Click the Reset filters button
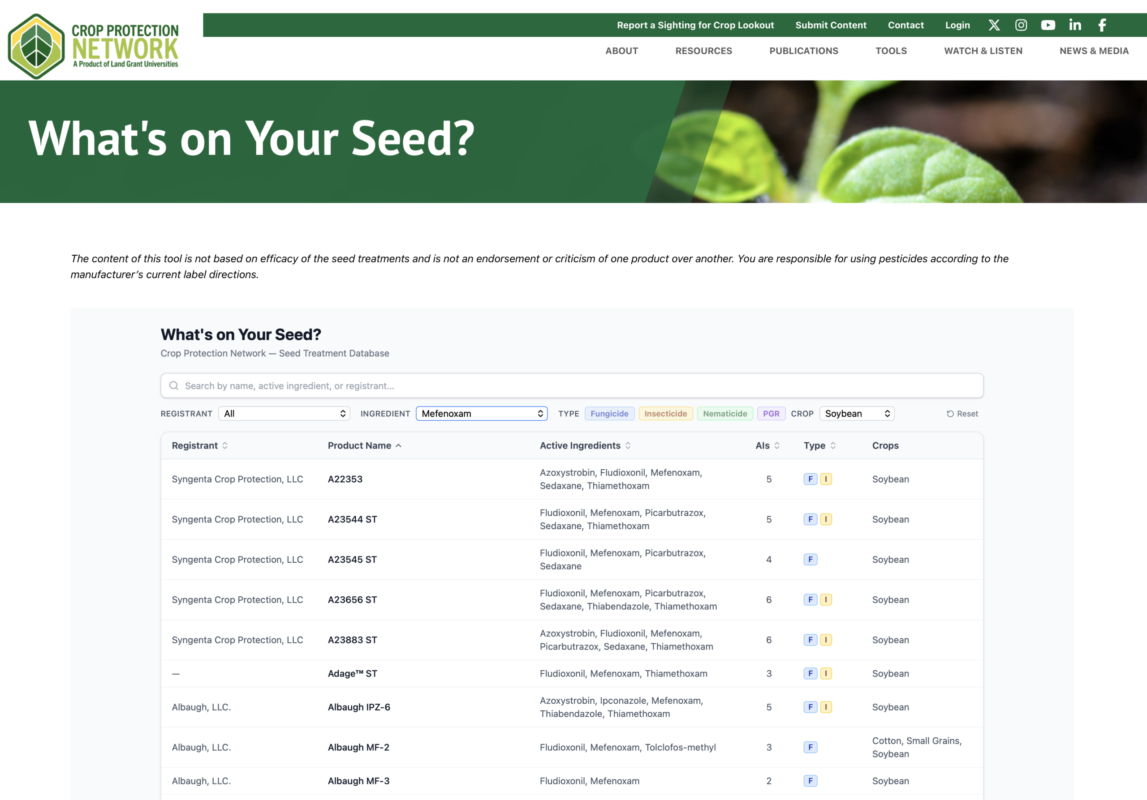Screen dimensions: 1147x800 click(962, 413)
